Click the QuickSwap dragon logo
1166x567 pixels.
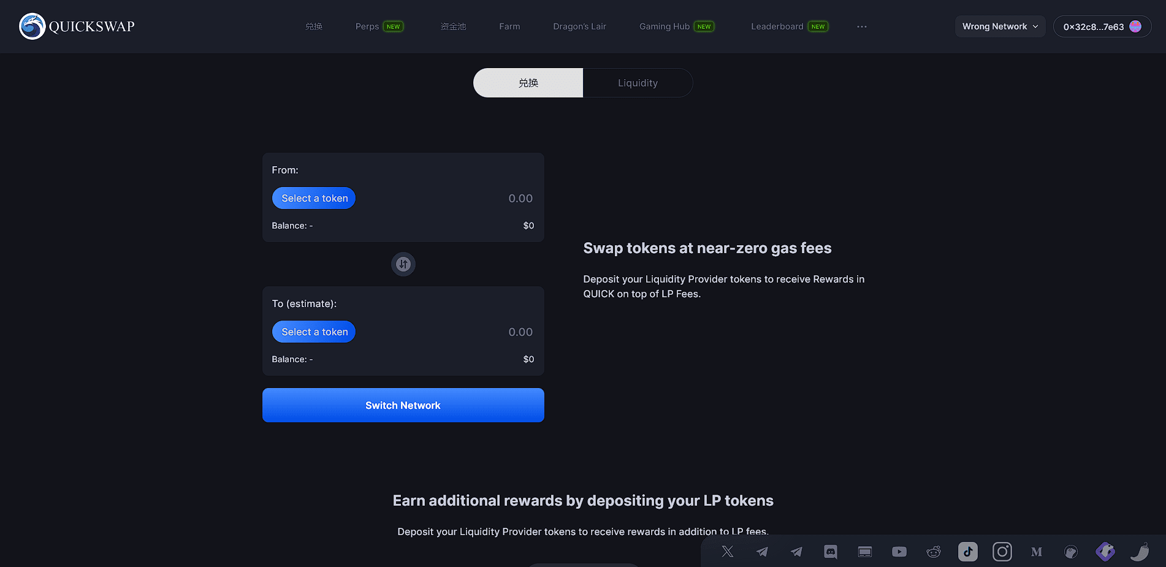click(32, 26)
